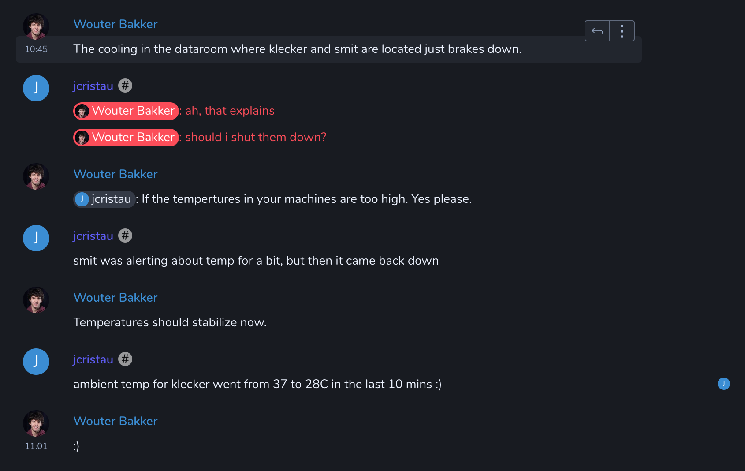This screenshot has height=471, width=745.
Task: Click the # badge above 'ambient temp' message
Action: point(125,359)
